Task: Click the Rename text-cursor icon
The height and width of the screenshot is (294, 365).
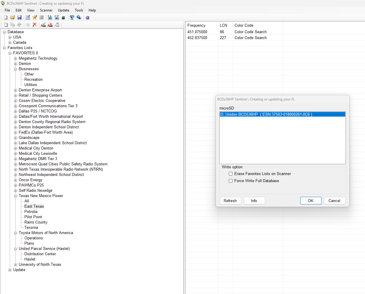Action: click(x=19, y=25)
